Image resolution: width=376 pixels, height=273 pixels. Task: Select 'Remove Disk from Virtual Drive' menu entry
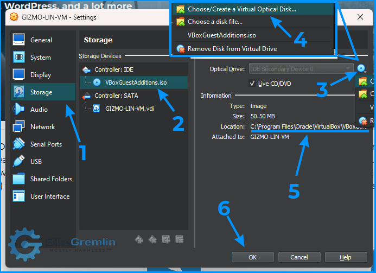(x=253, y=49)
